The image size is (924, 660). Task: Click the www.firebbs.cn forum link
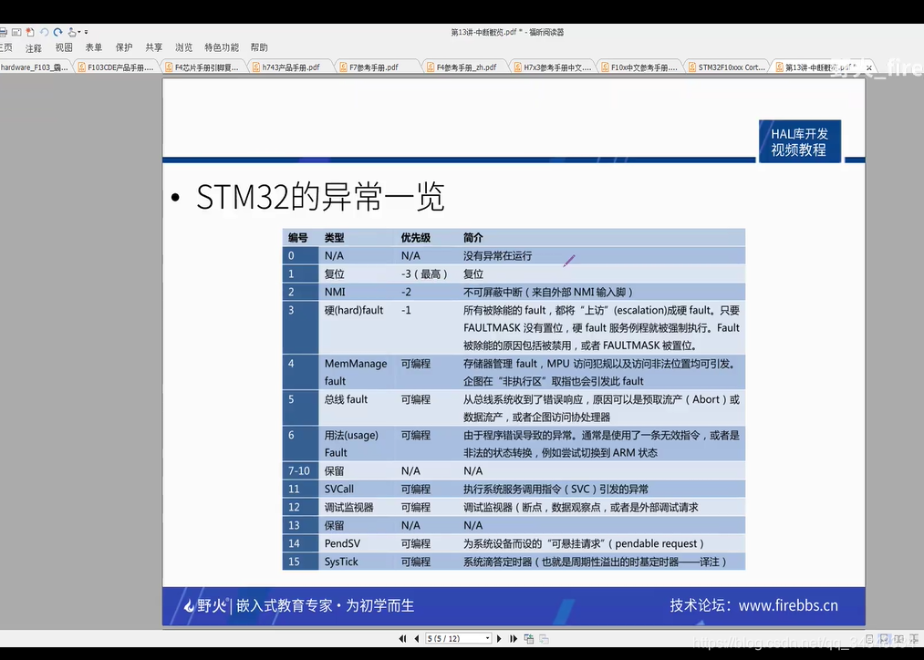point(788,606)
